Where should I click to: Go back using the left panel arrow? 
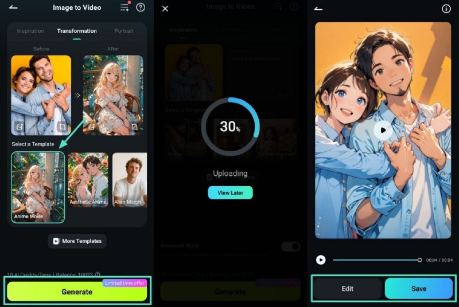tap(13, 7)
